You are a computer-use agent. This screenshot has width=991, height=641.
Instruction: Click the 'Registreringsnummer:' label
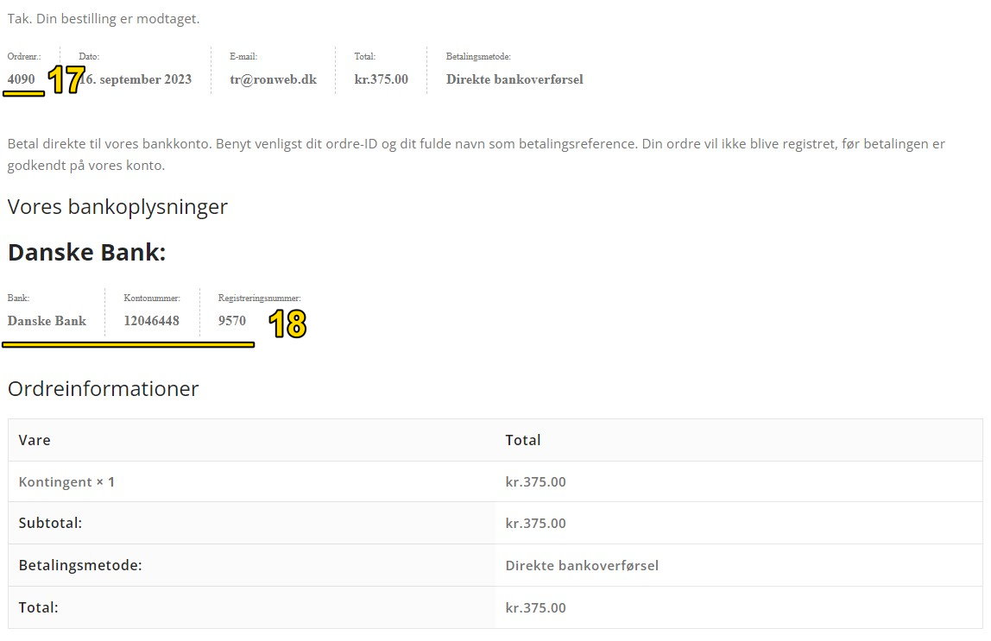click(259, 298)
